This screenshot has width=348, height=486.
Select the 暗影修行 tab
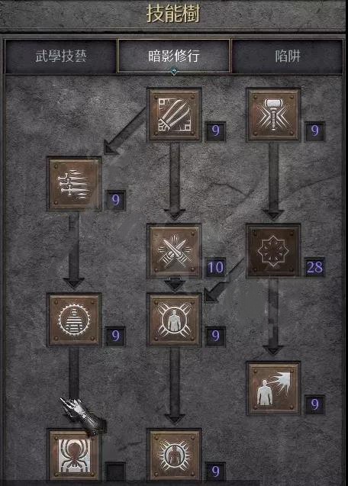click(174, 56)
